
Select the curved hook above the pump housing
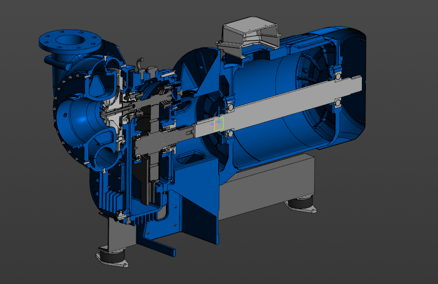click(141, 63)
